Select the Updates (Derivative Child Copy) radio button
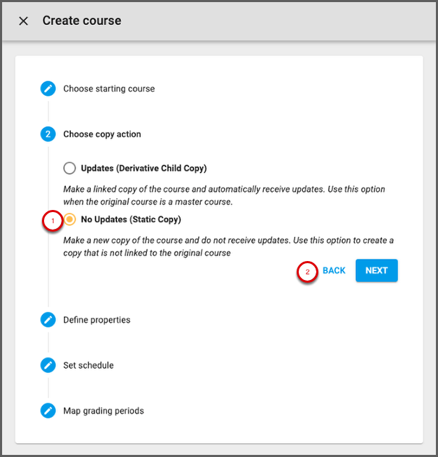 point(69,168)
